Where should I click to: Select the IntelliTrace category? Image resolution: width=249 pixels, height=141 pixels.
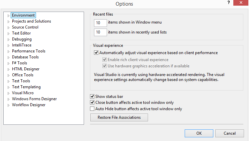coord(22,45)
